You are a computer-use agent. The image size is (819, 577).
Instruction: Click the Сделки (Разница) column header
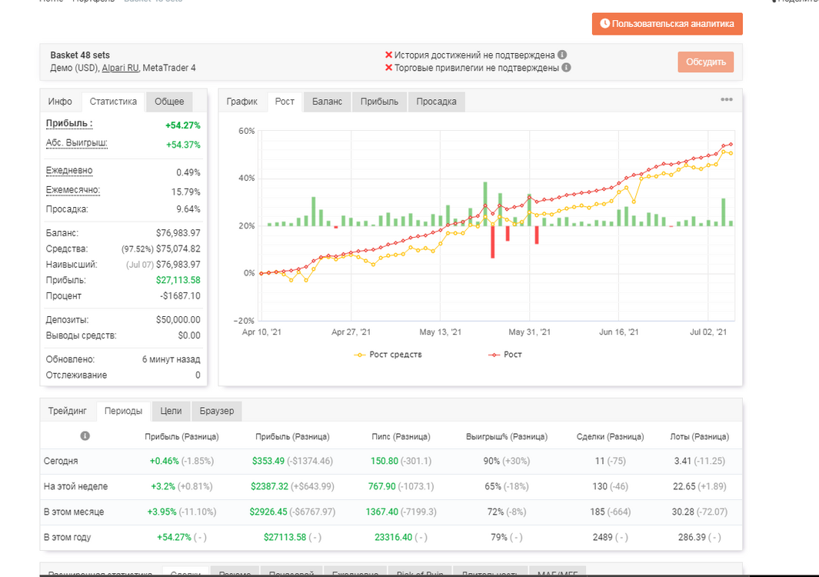point(610,436)
